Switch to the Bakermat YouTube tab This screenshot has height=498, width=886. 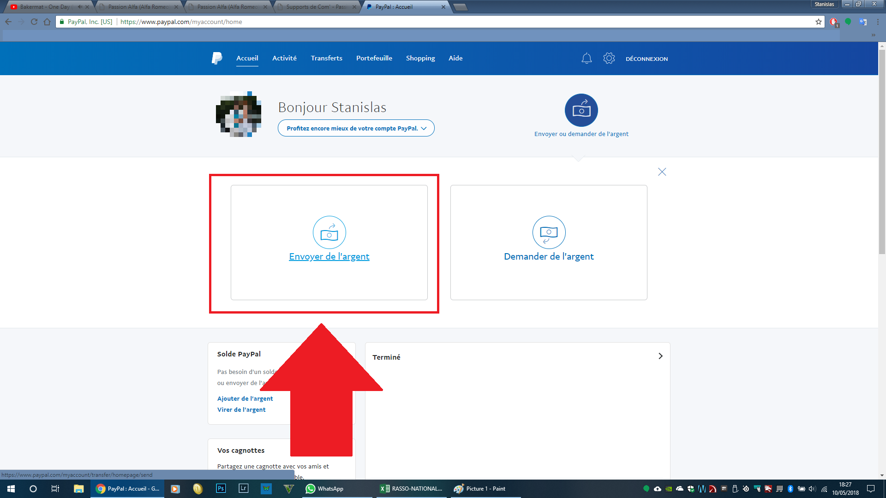pos(46,7)
